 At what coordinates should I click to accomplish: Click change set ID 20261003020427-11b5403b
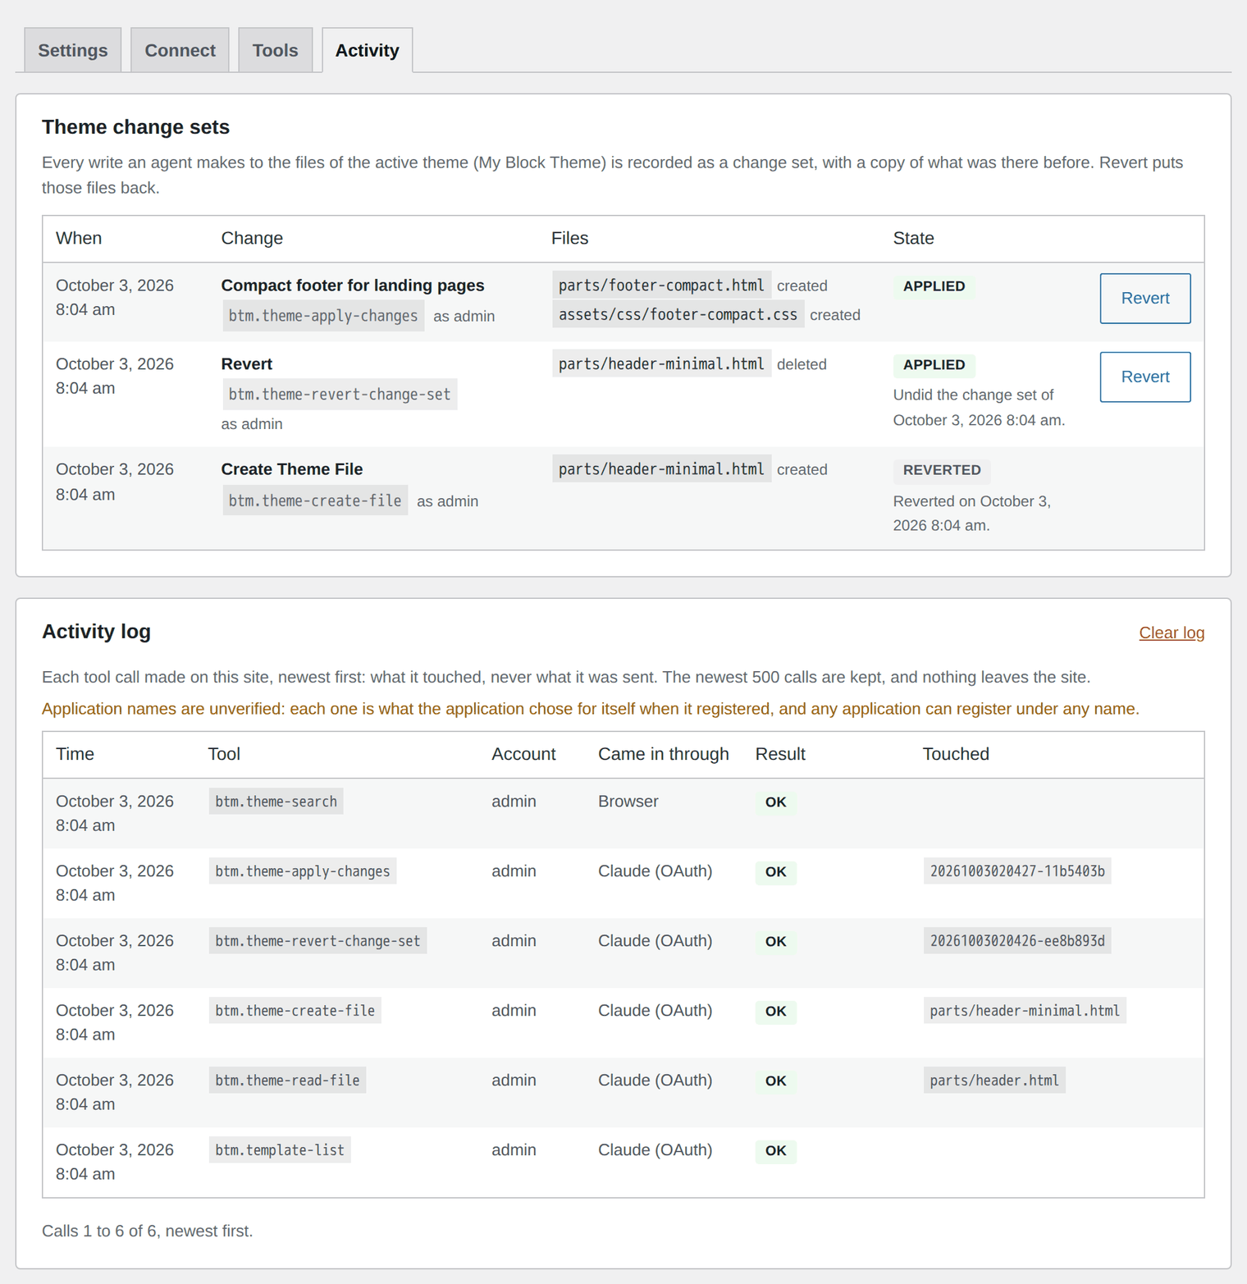tap(1017, 871)
